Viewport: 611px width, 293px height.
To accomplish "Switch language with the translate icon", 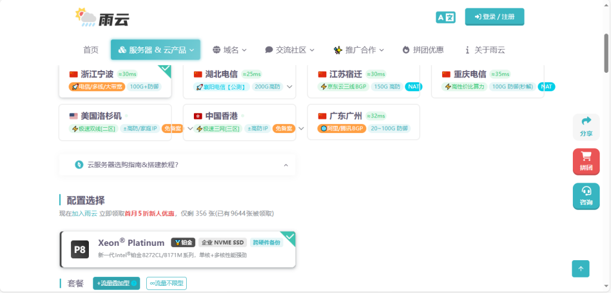I will pos(445,17).
